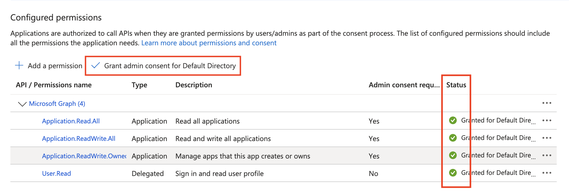Click the plus icon beside Add a permission
Image resolution: width=569 pixels, height=194 pixels.
point(19,65)
